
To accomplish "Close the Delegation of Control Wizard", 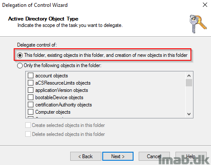I will tap(205, 5).
